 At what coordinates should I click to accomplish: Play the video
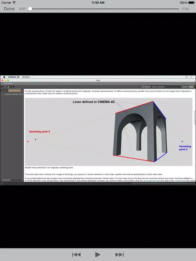coord(98,254)
